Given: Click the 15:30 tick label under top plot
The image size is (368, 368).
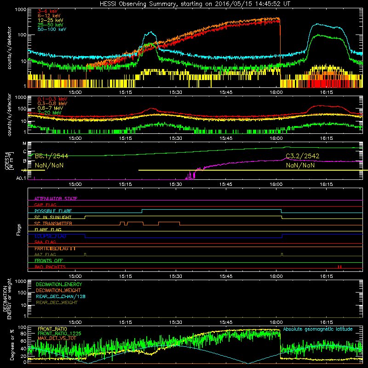Looking at the screenshot, I should (176, 92).
